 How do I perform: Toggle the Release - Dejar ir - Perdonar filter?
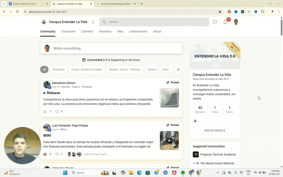point(125,69)
